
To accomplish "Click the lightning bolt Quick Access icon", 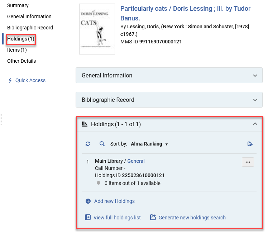I will [x=10, y=80].
